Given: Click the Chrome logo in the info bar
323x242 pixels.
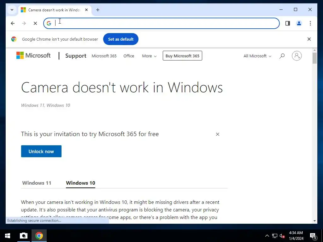Looking at the screenshot, I should tap(14, 39).
